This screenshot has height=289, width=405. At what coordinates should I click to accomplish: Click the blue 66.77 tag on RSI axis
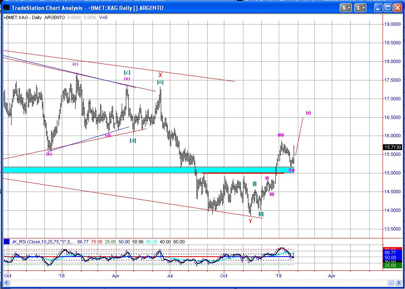click(393, 253)
